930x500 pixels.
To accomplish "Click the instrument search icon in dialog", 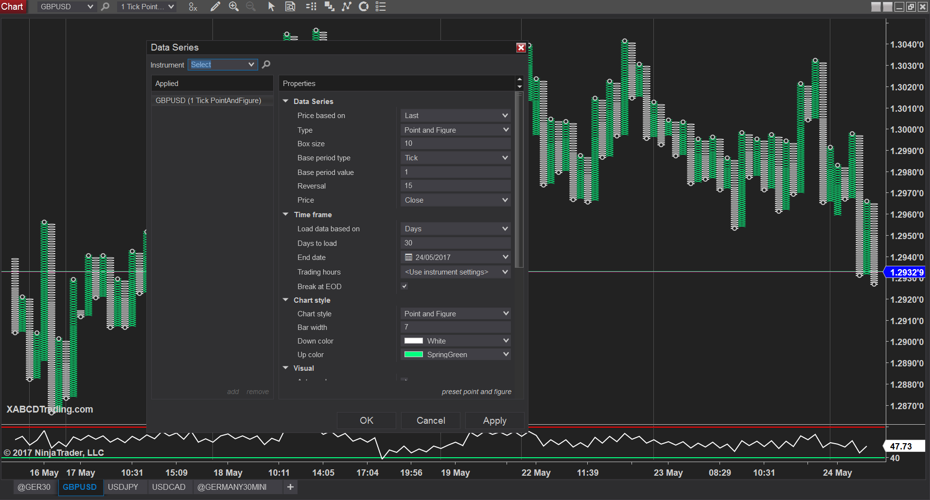I will click(266, 65).
